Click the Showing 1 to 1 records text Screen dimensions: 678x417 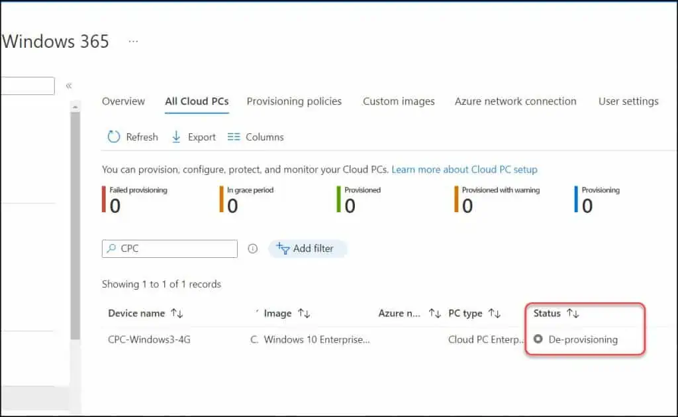pos(162,284)
